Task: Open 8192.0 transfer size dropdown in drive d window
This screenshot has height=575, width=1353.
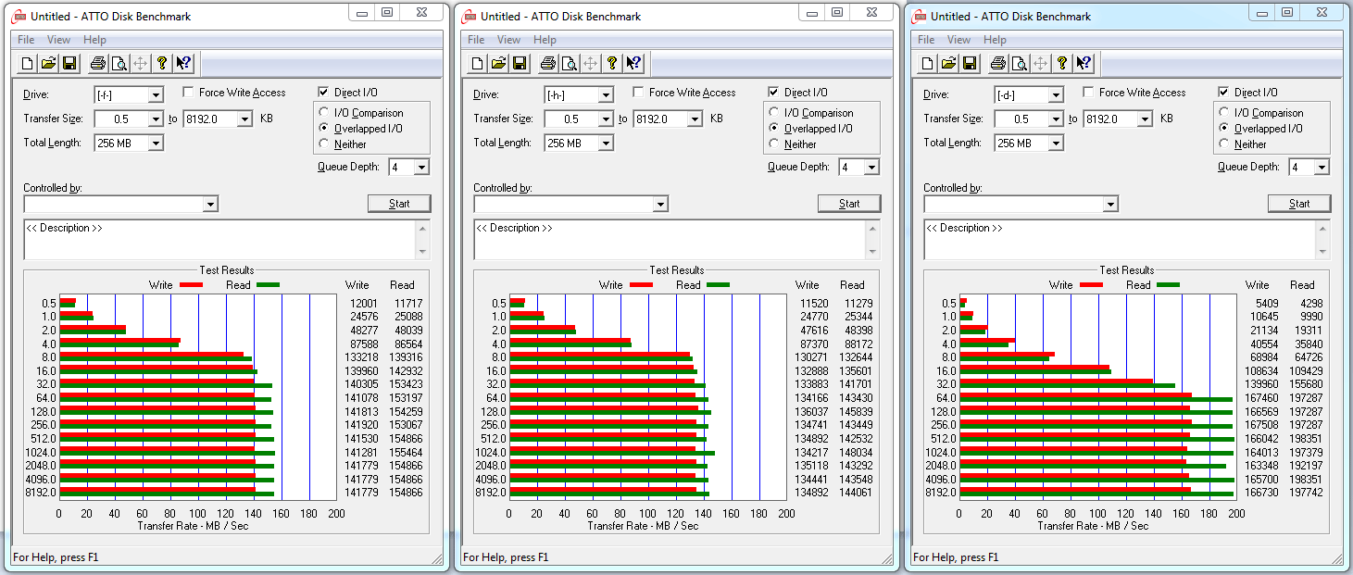Action: (1145, 119)
